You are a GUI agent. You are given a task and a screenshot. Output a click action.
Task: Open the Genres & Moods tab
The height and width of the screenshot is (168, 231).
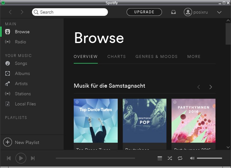click(156, 57)
